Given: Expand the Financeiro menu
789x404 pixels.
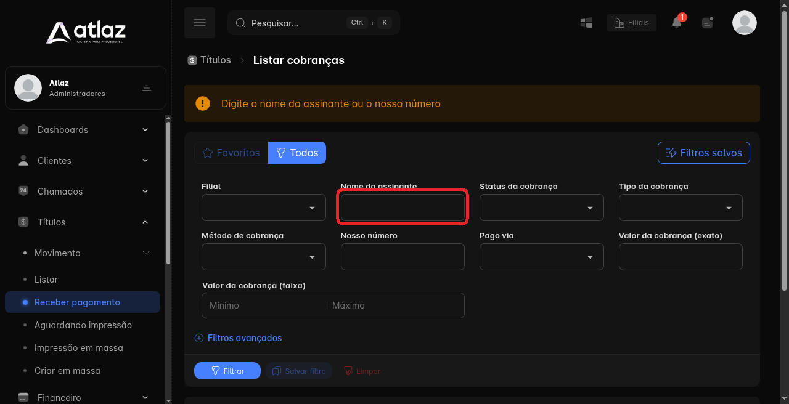Looking at the screenshot, I should pos(145,397).
